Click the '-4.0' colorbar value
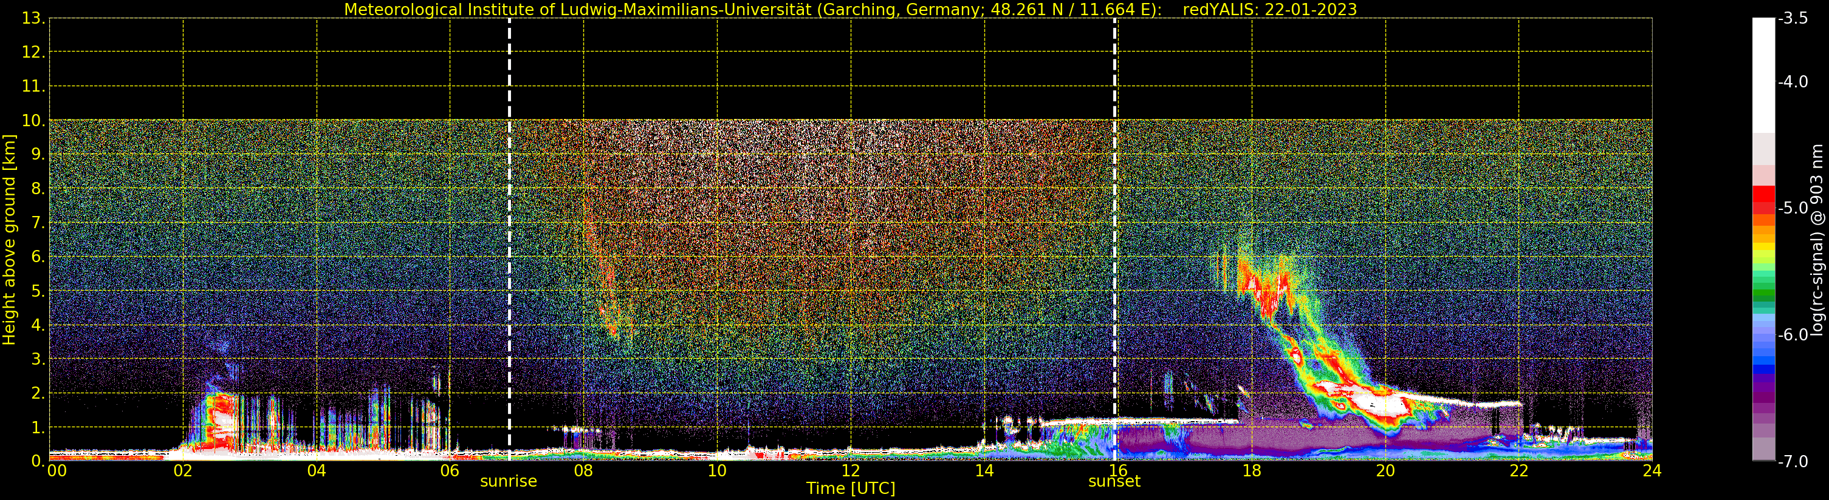This screenshot has height=500, width=1829. 1793,81
